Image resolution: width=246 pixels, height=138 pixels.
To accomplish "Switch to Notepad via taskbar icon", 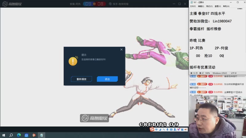I will click(42, 135).
